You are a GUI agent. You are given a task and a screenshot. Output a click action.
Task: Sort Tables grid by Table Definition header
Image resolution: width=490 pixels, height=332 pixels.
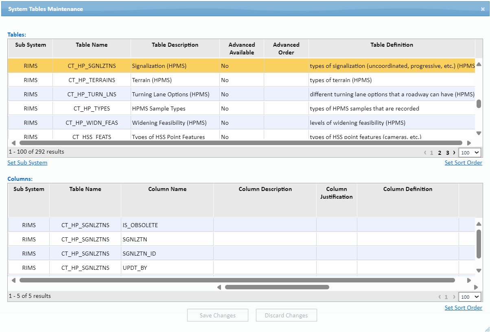pos(392,48)
